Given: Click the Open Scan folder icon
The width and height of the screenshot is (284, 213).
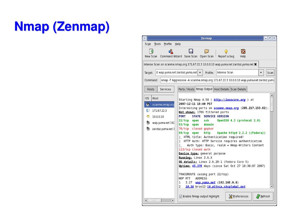Looking at the screenshot, I should pos(207,51).
